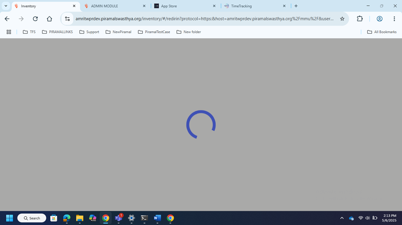Bookmark this page with the star icon
The height and width of the screenshot is (225, 402).
342,18
